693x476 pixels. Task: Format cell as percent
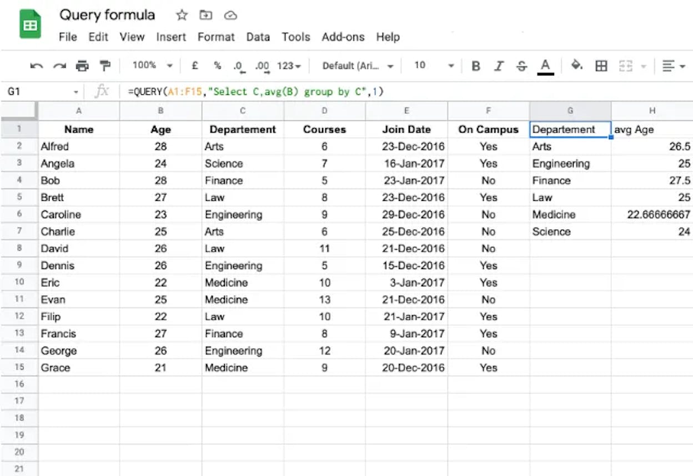click(218, 65)
